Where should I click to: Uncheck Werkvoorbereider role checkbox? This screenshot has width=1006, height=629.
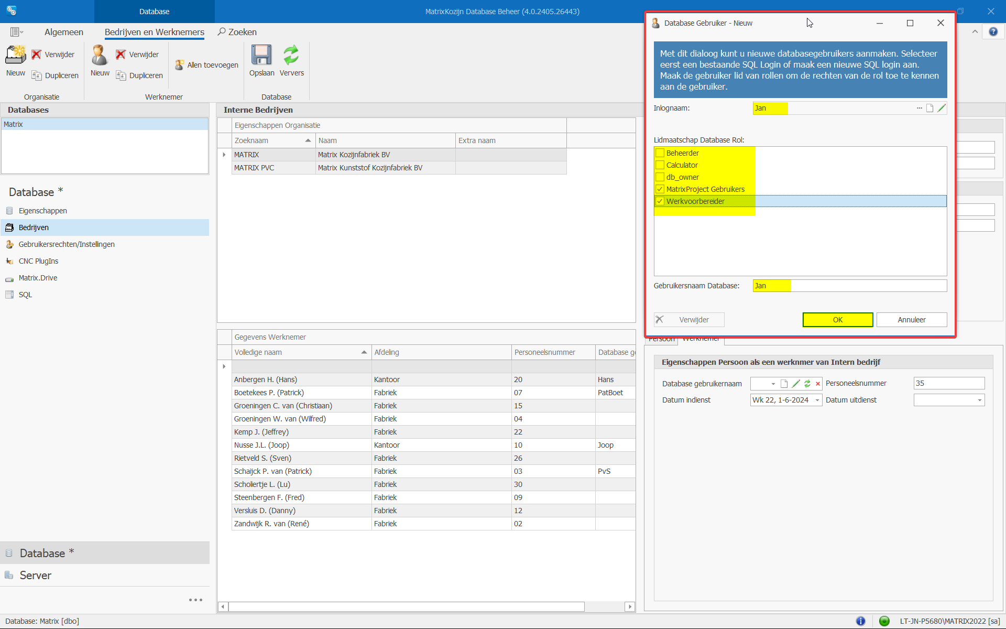click(x=660, y=201)
